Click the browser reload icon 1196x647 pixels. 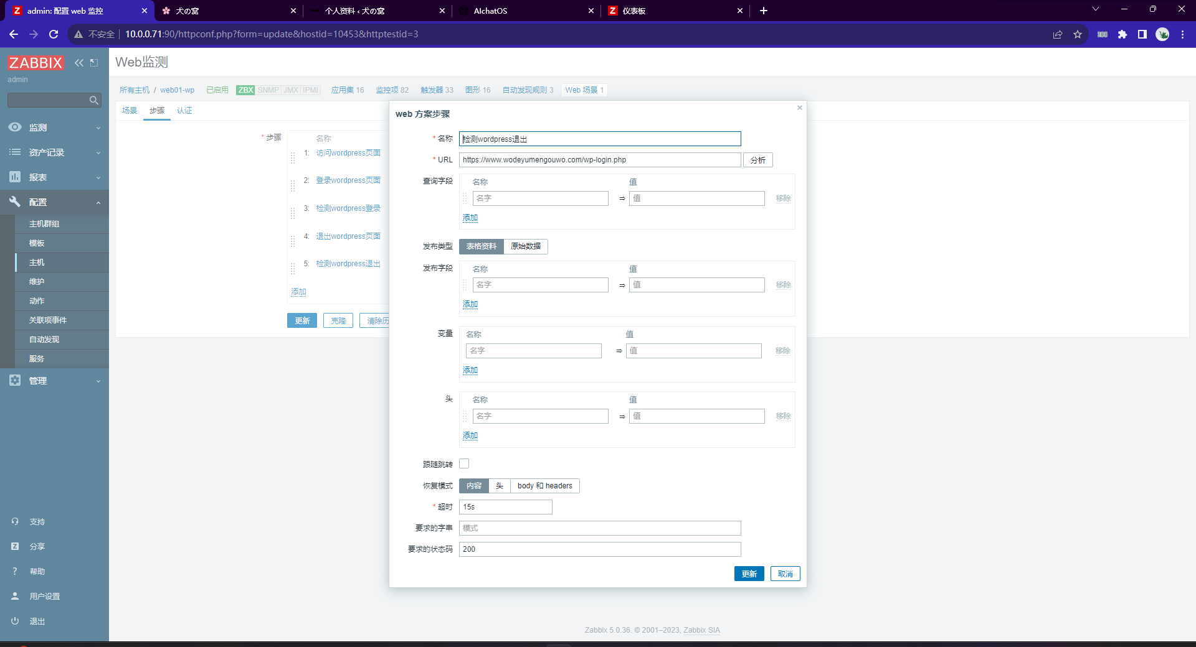tap(54, 34)
